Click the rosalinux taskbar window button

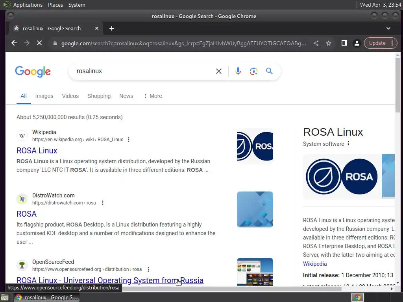coord(46,297)
